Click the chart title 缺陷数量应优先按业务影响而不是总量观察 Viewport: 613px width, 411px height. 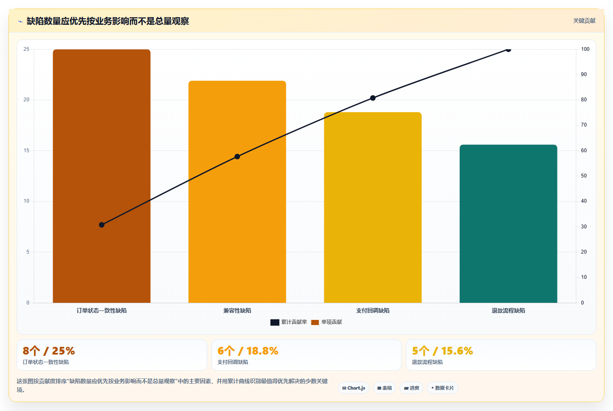coord(108,21)
